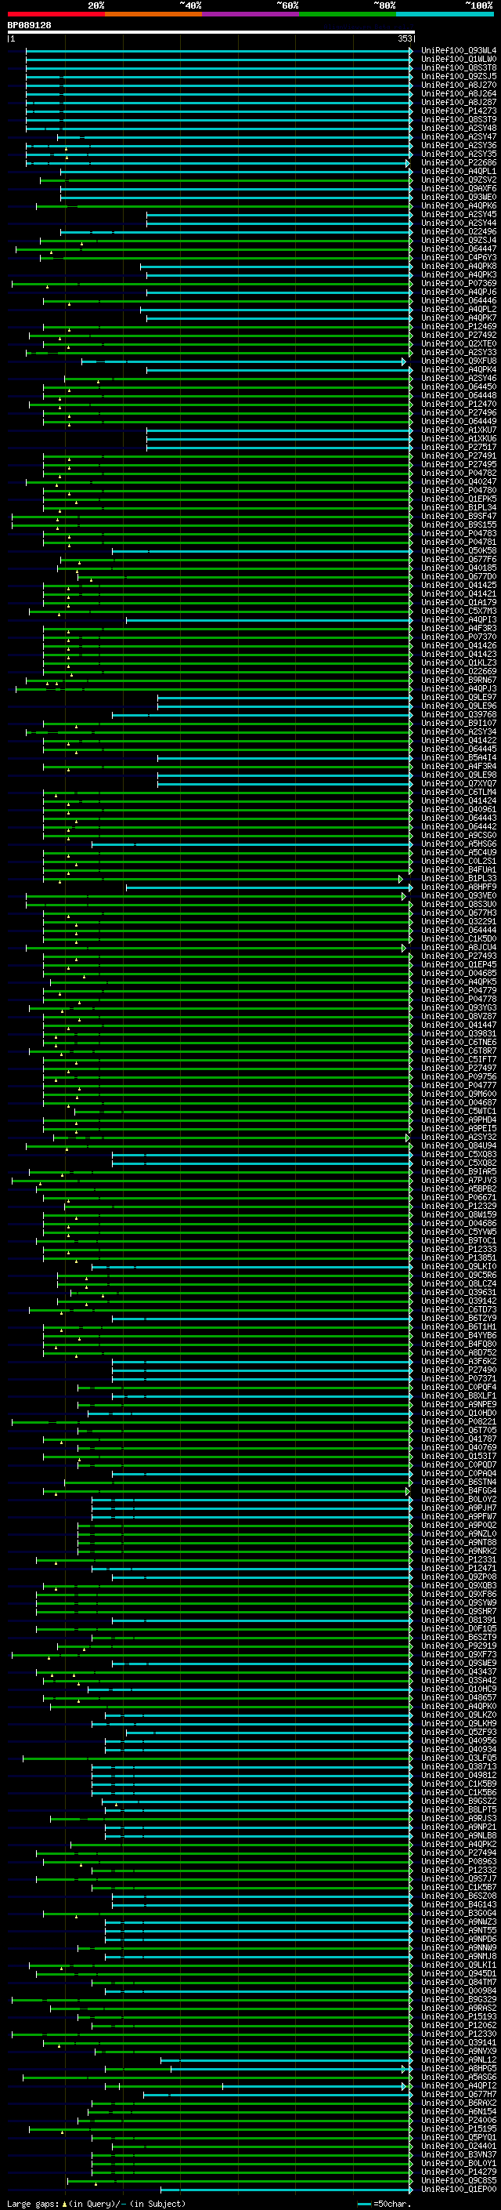
Task: Select the UniRef100_A2SY33 label
Action: (x=458, y=353)
